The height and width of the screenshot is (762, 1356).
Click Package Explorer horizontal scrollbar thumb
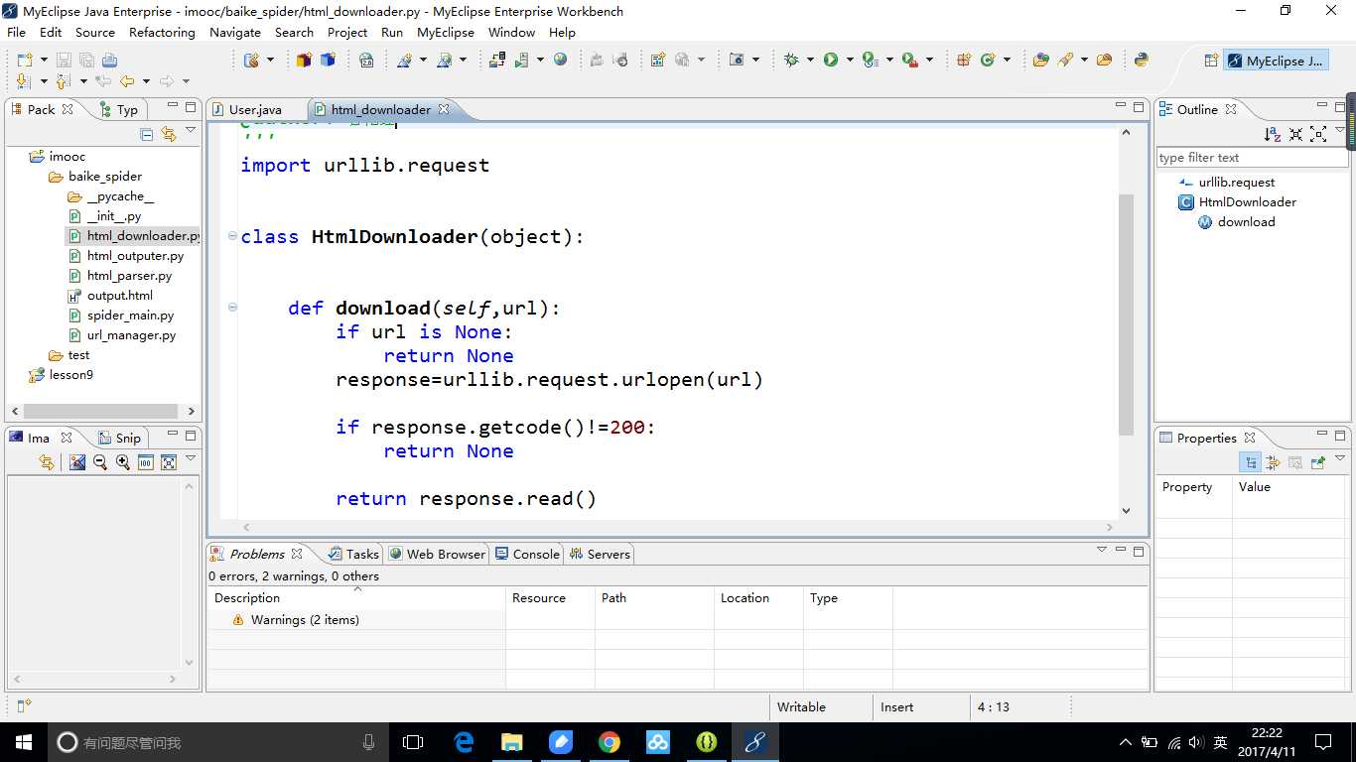point(100,411)
